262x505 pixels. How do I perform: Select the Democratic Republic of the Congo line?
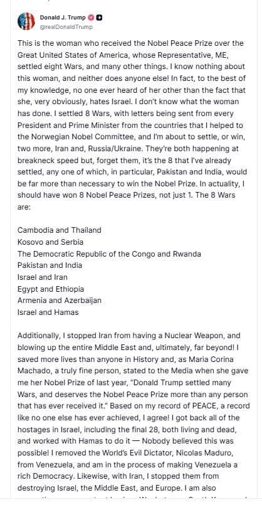[110, 254]
